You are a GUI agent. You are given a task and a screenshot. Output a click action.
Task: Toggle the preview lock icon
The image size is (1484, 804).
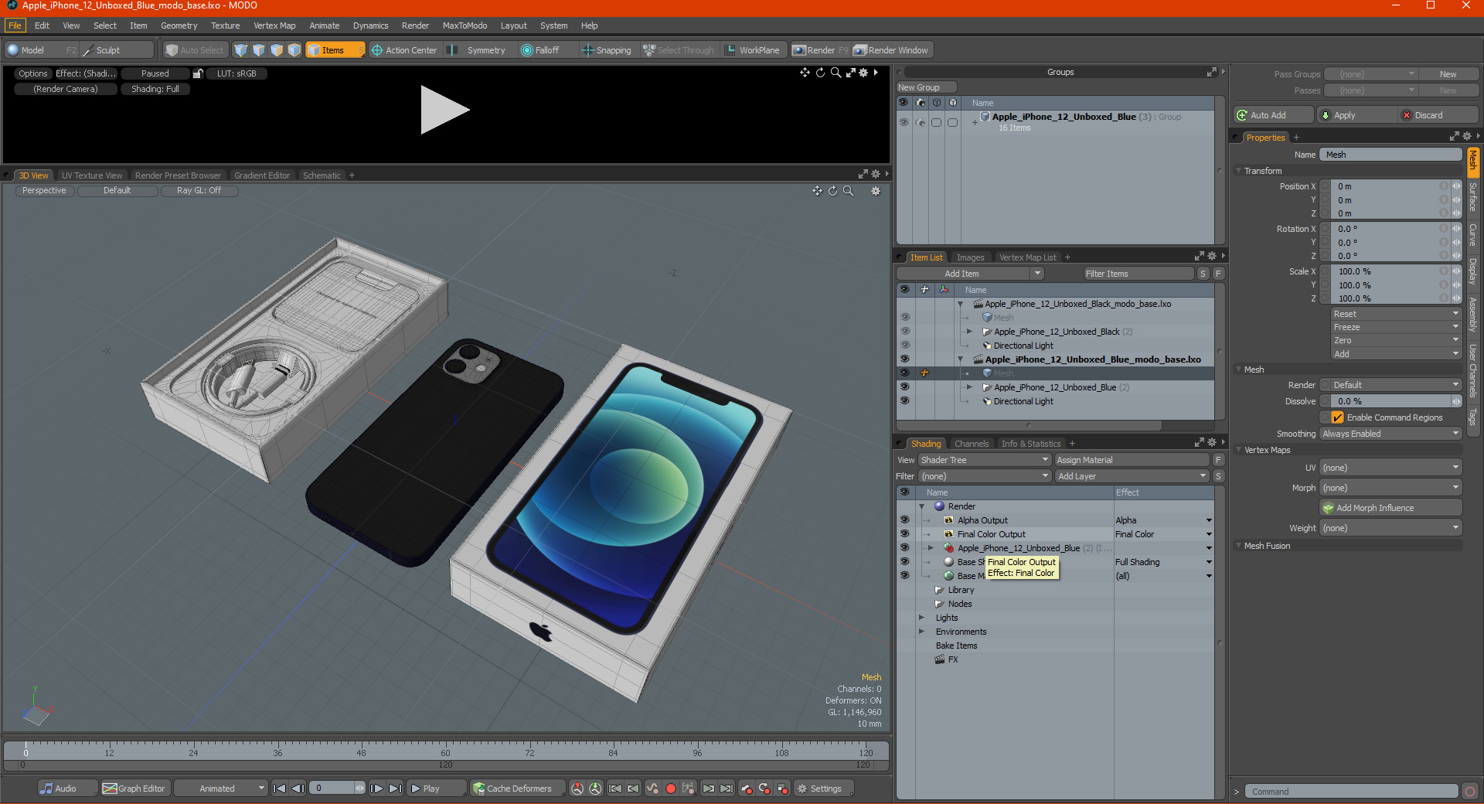tap(198, 73)
